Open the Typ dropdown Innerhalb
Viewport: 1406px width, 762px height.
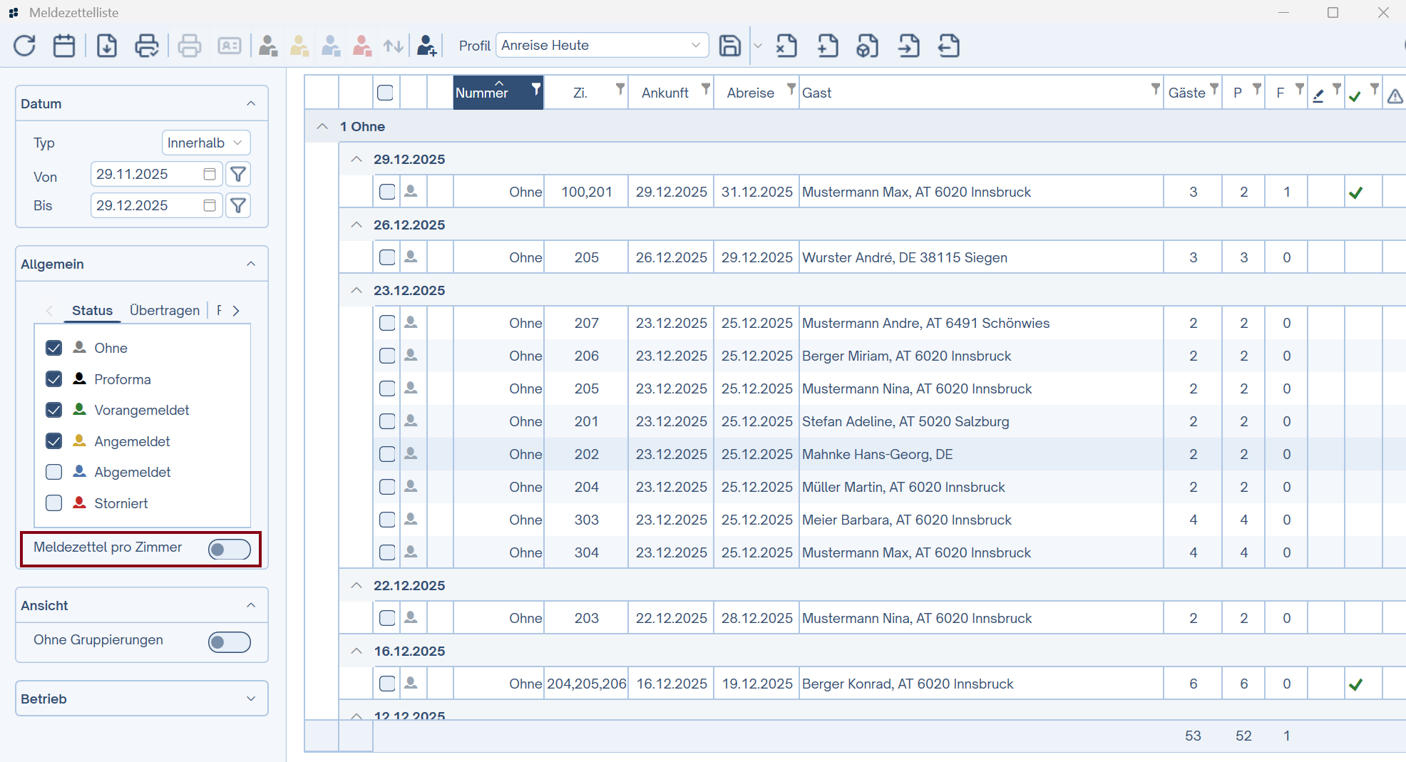coord(205,143)
